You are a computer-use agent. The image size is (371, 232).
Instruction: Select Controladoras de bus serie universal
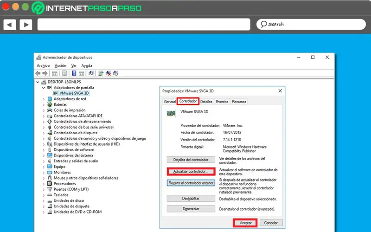pyautogui.click(x=83, y=127)
